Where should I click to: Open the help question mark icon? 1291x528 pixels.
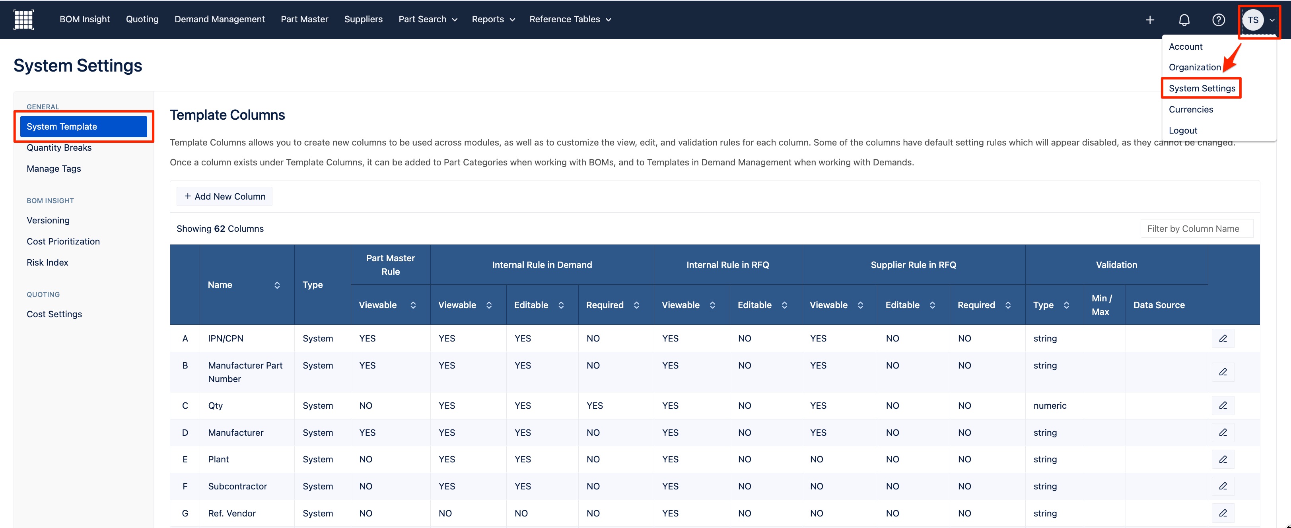[x=1218, y=19]
